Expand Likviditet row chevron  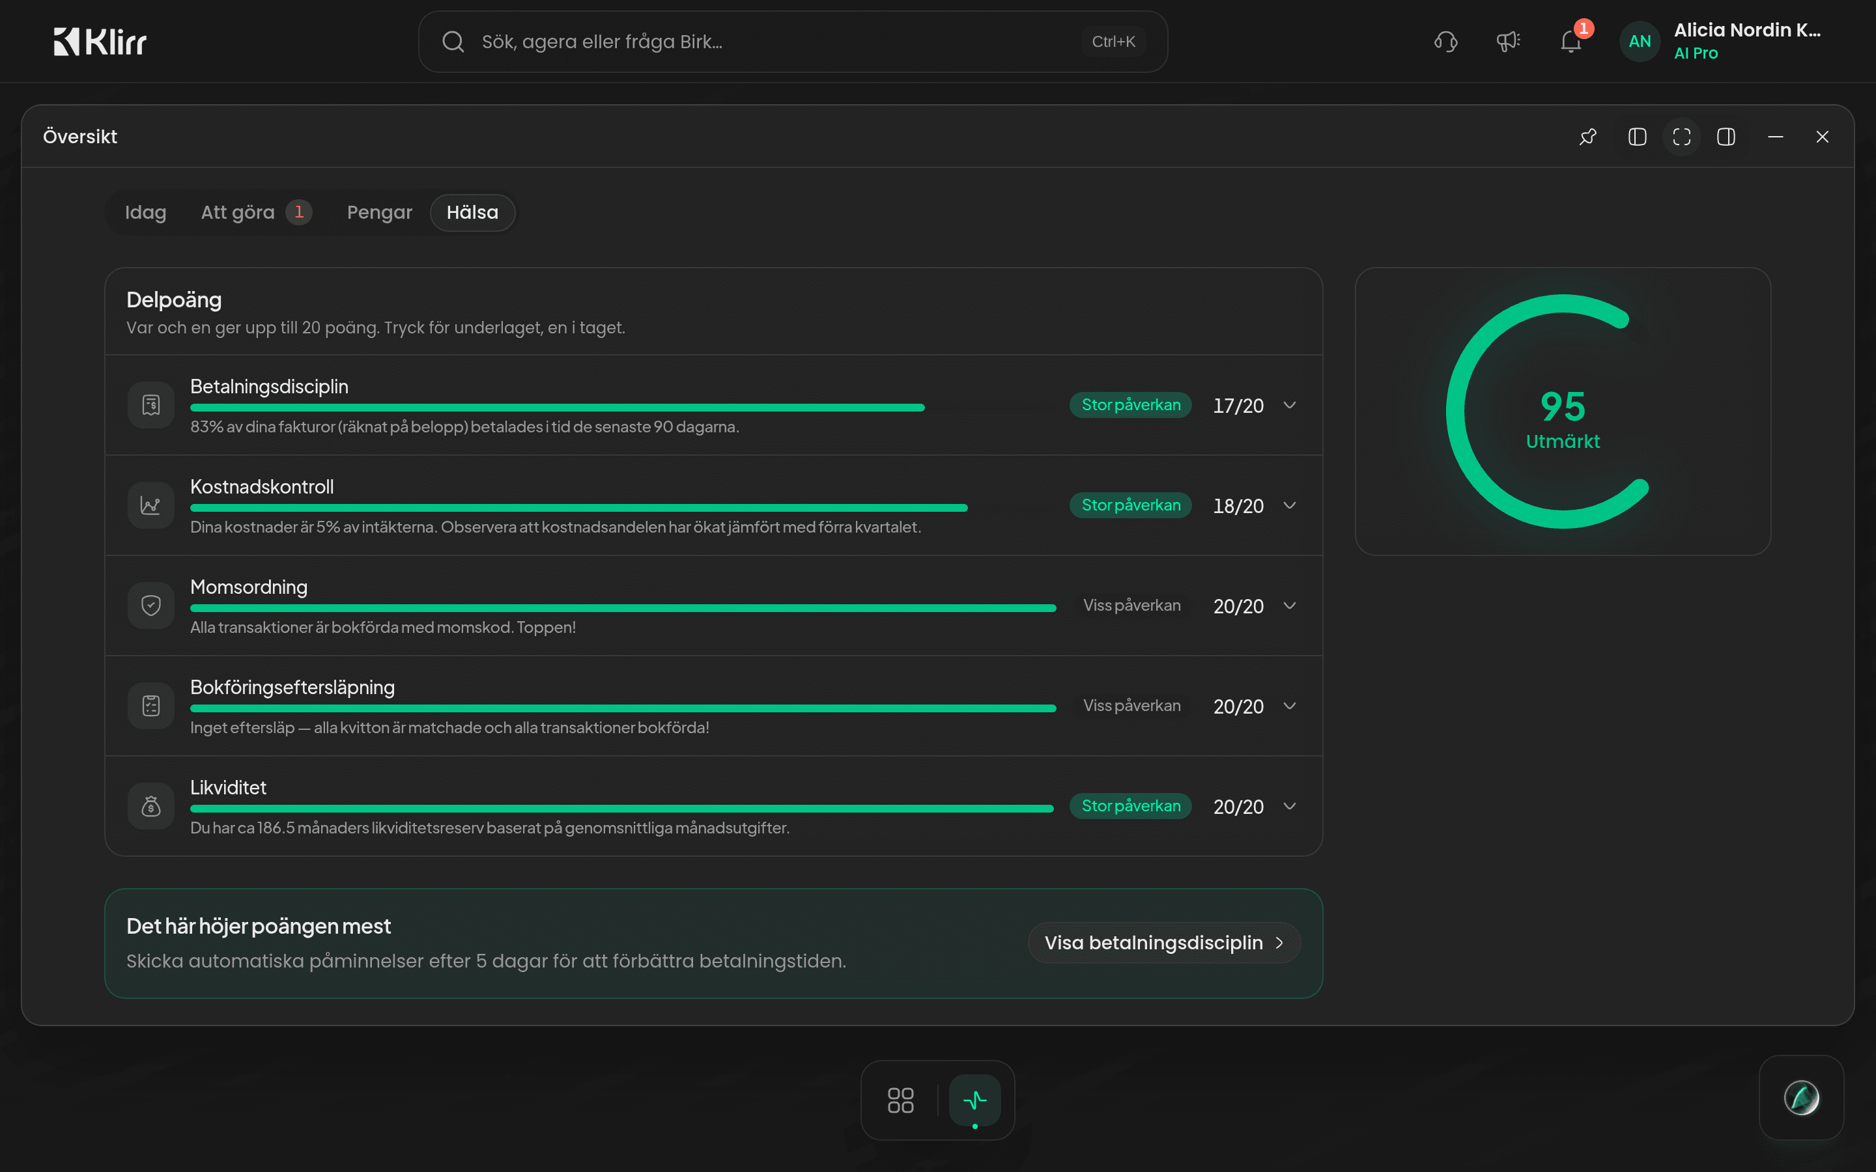[1289, 806]
